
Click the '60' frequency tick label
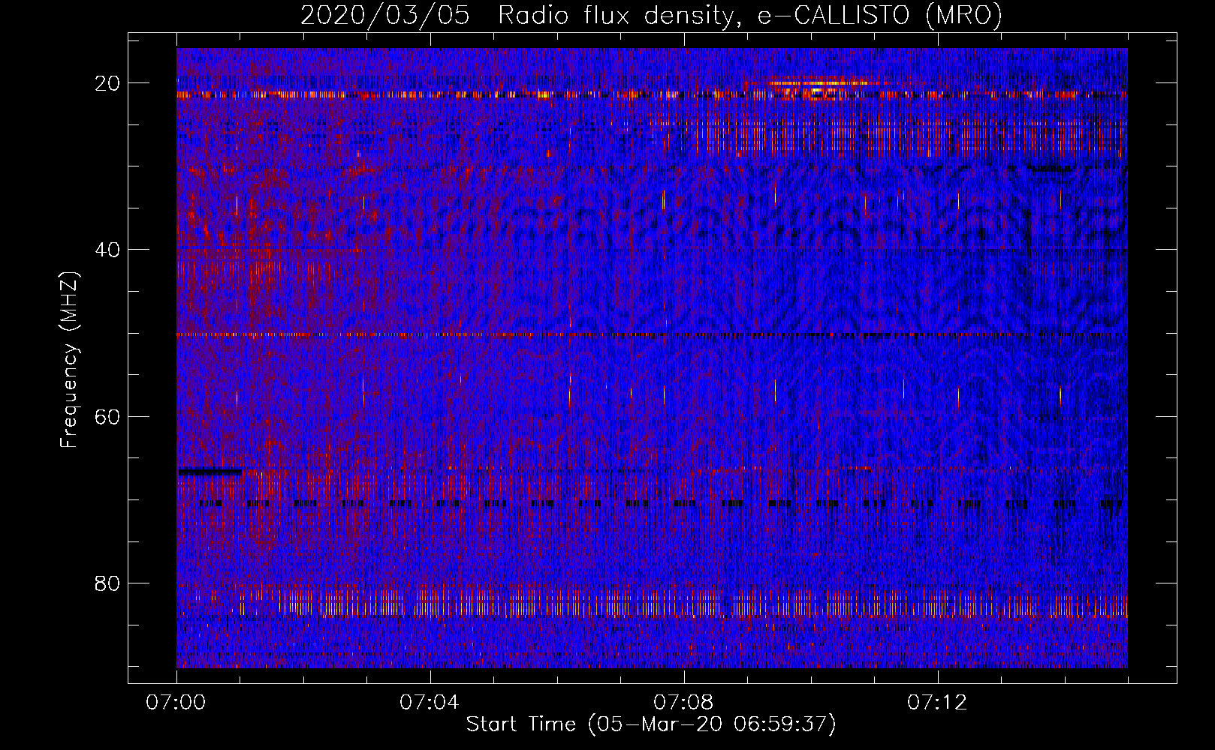108,416
